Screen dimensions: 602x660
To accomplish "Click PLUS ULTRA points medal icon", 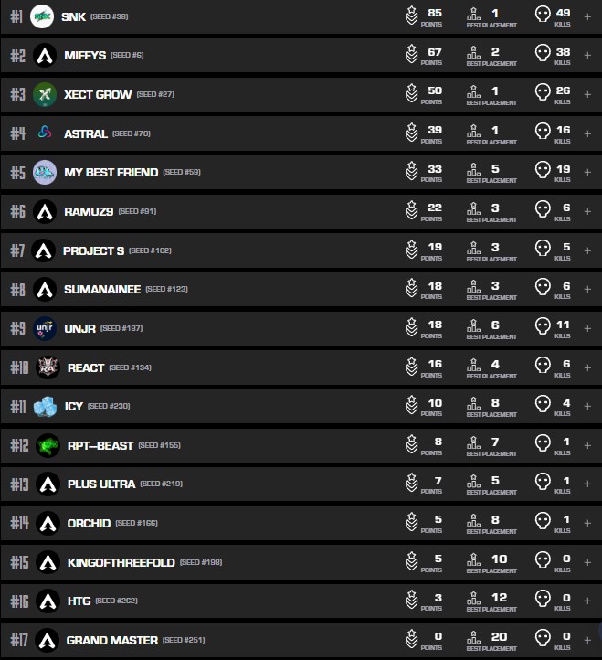I will pyautogui.click(x=411, y=483).
